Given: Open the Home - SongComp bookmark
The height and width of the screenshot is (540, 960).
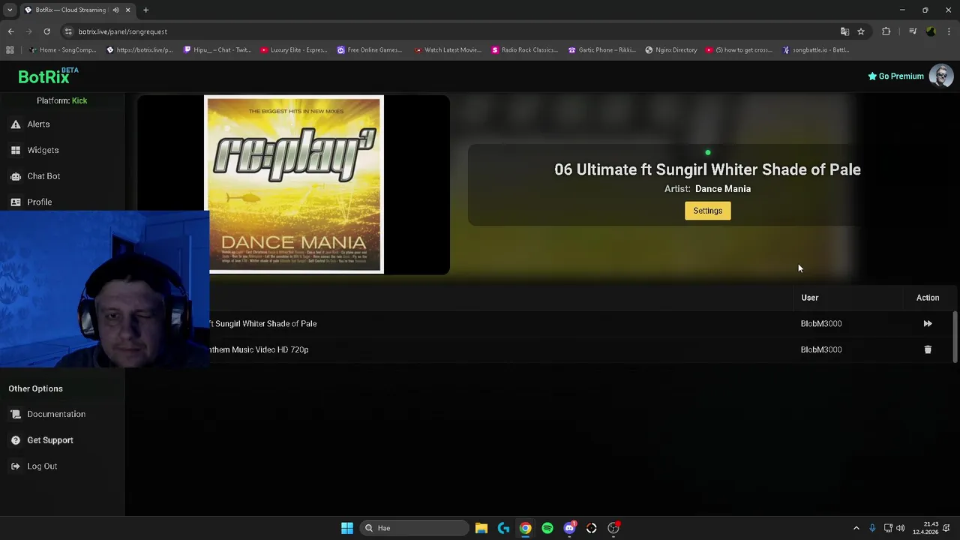Looking at the screenshot, I should [62, 50].
